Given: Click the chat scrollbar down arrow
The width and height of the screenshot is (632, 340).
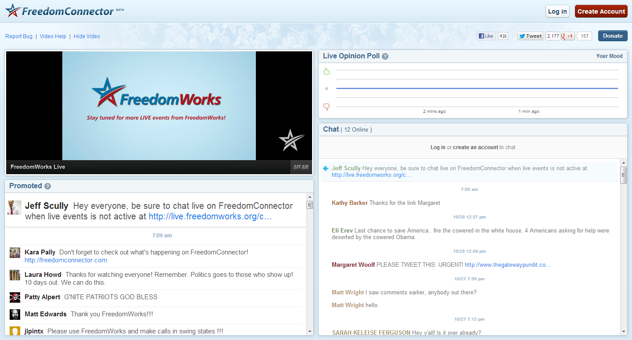Looking at the screenshot, I should 623,331.
